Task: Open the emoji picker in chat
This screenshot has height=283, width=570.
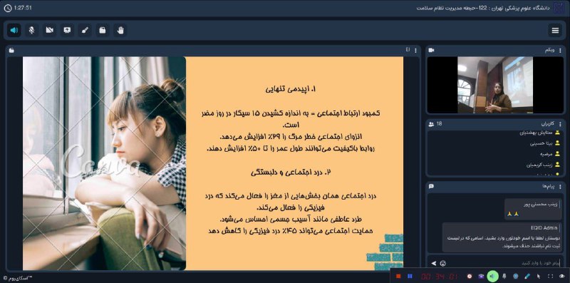Action: (442, 263)
